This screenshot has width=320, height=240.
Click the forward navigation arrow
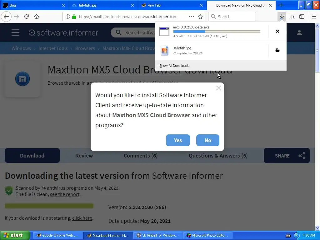point(17,17)
